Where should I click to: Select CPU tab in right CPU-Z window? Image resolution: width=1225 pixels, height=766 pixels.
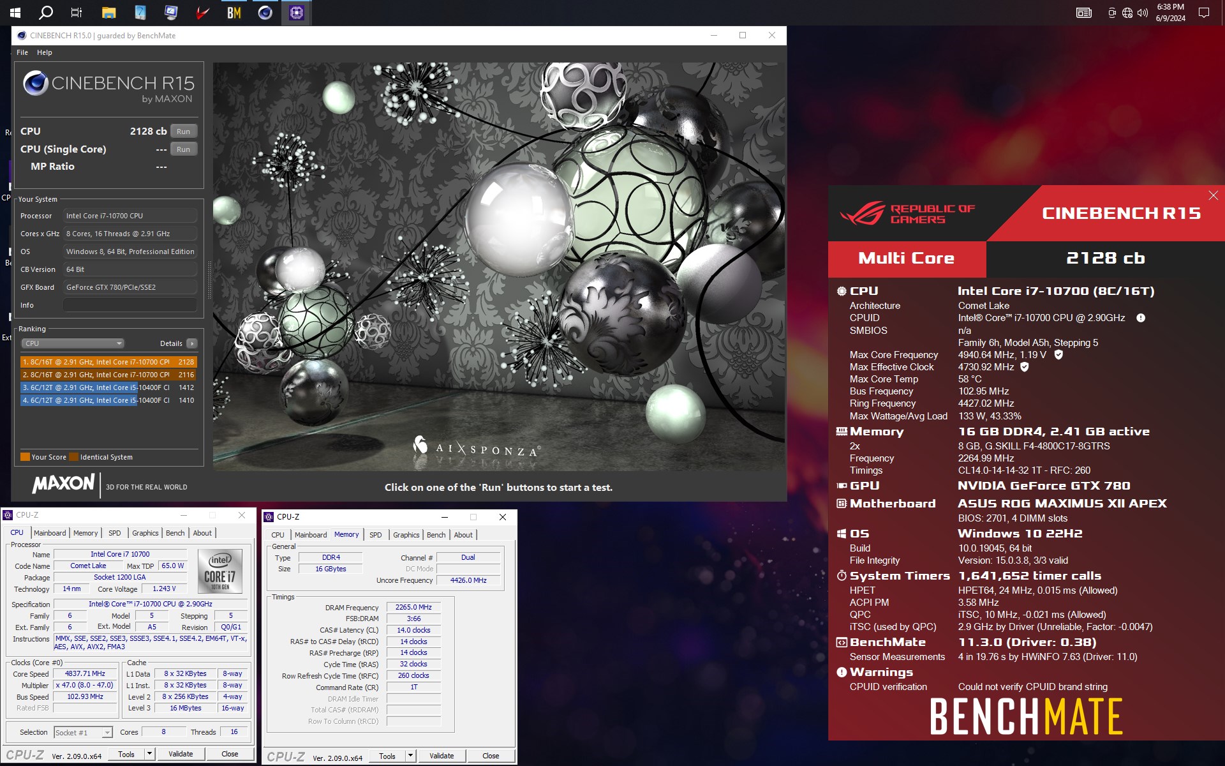click(278, 535)
